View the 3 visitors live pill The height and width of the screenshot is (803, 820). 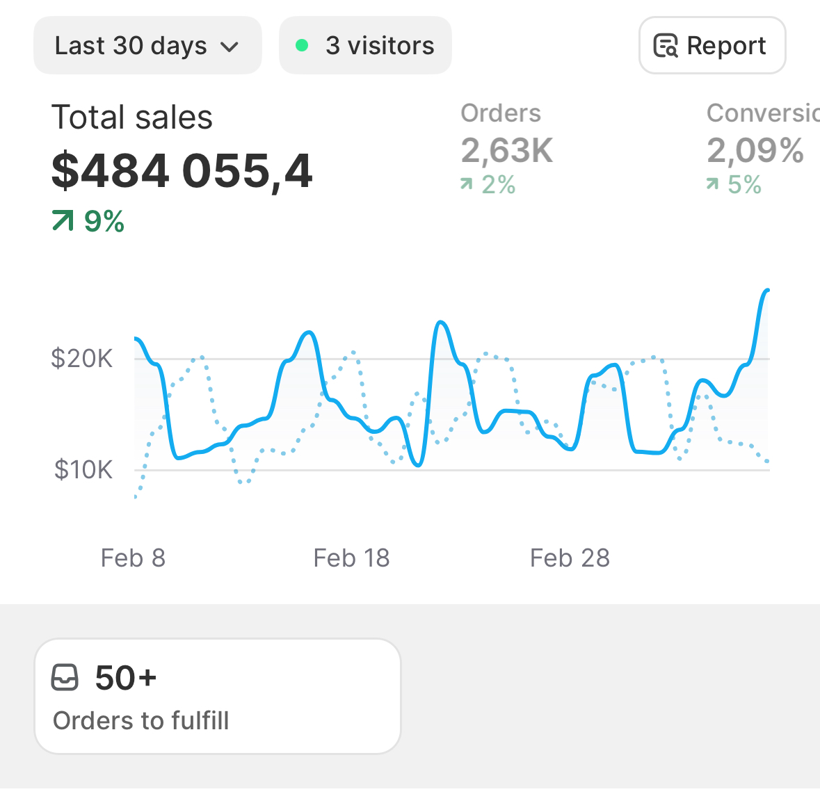point(365,46)
